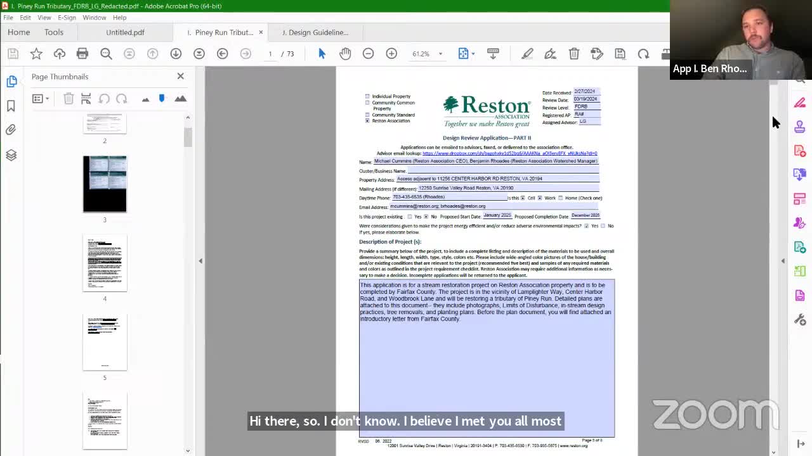Select the page 4 thumbnail
This screenshot has height=456, width=812.
click(x=105, y=263)
